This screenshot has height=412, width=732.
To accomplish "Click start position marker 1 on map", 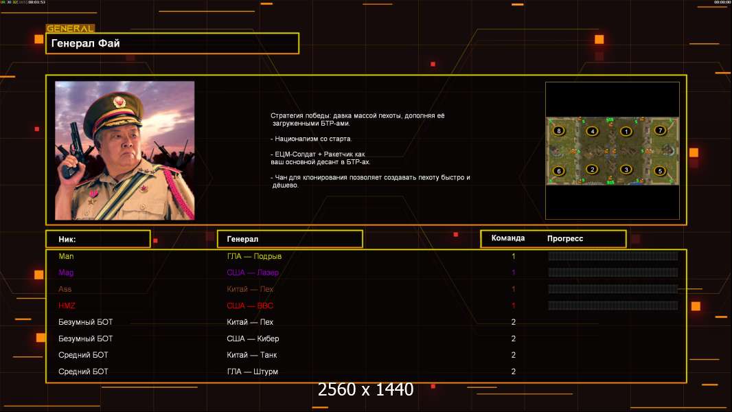I will tap(626, 132).
